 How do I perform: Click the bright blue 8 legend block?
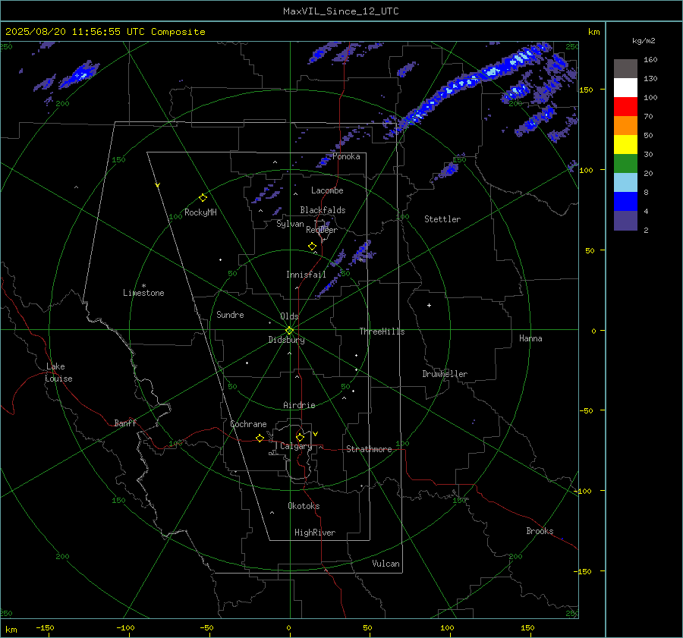tap(625, 201)
